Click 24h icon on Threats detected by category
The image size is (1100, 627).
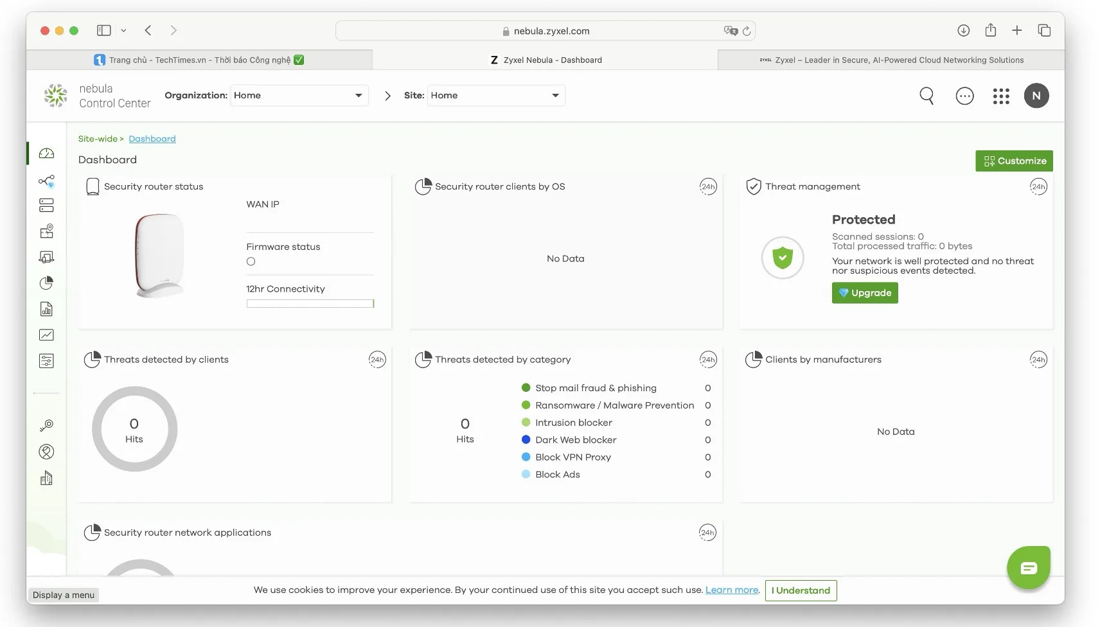pyautogui.click(x=708, y=360)
